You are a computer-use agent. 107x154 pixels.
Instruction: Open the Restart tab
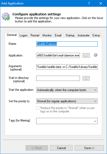tap(35, 35)
